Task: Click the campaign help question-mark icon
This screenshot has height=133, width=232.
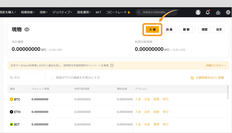Action: (112, 66)
